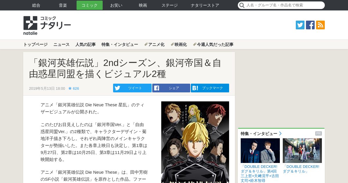
Task: Open ナタリーストア in top navigation
Action: 205,5
